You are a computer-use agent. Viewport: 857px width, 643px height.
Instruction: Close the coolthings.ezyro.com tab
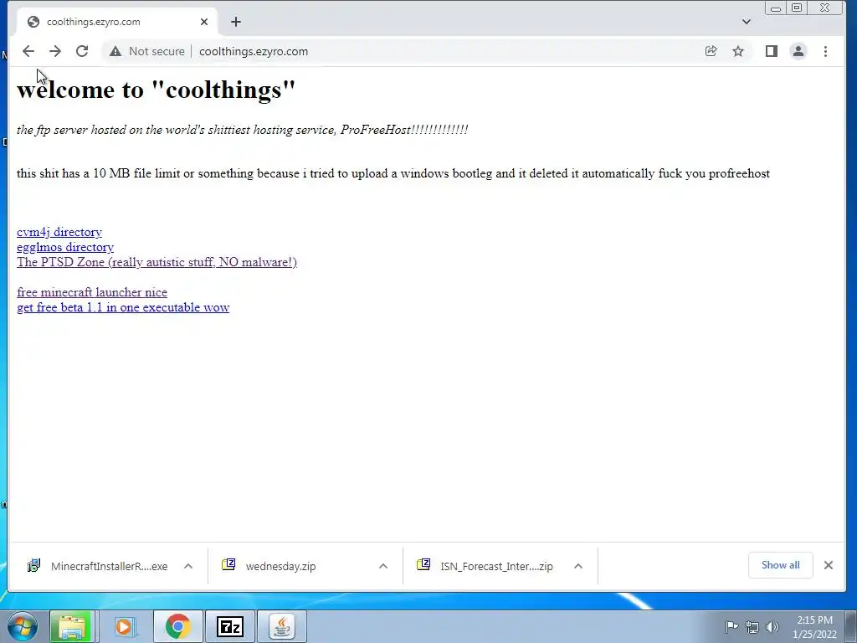[204, 22]
